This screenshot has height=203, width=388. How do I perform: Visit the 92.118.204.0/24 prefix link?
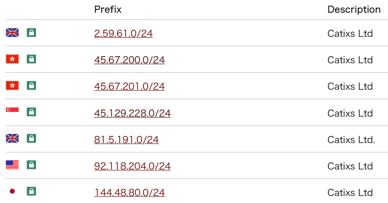[132, 166]
